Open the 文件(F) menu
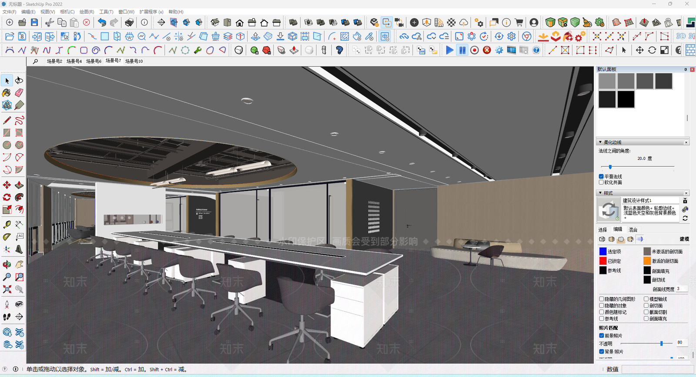The image size is (696, 377). (x=9, y=12)
